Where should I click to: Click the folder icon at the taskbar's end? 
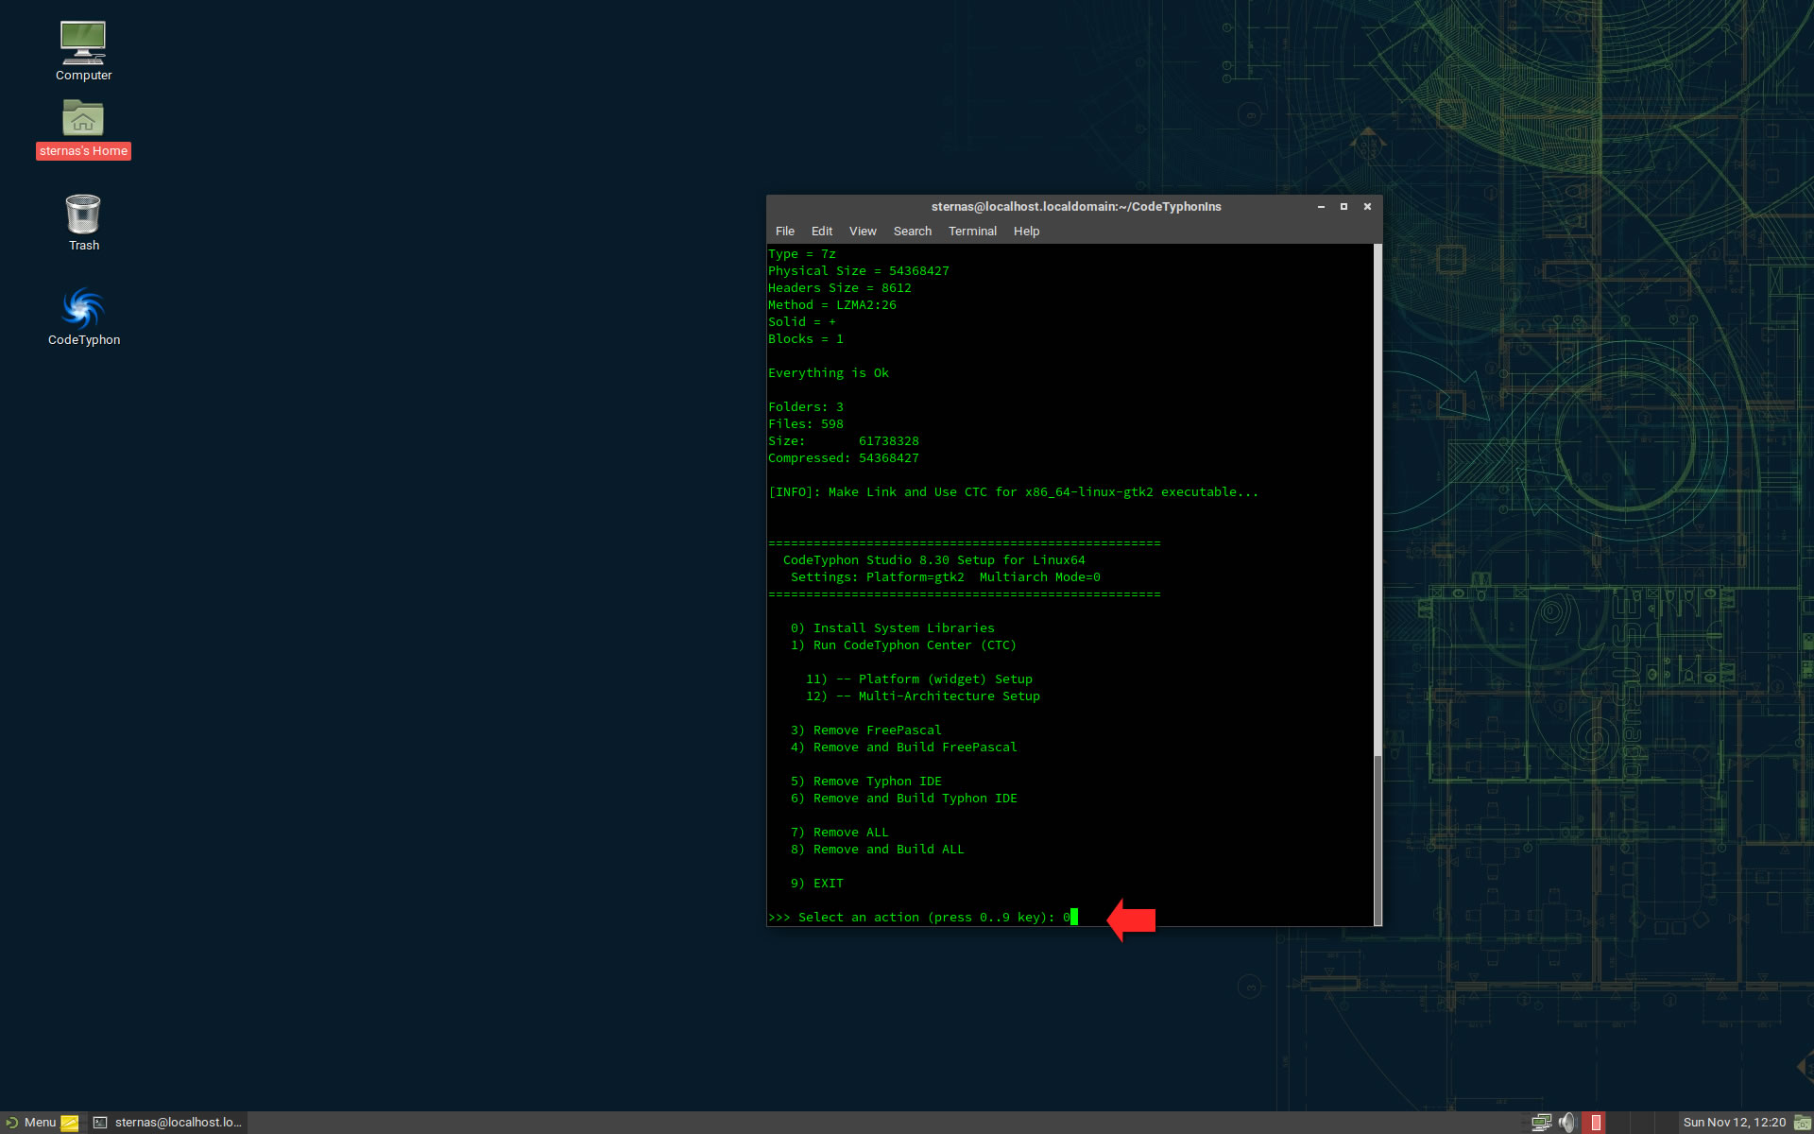(x=1803, y=1123)
